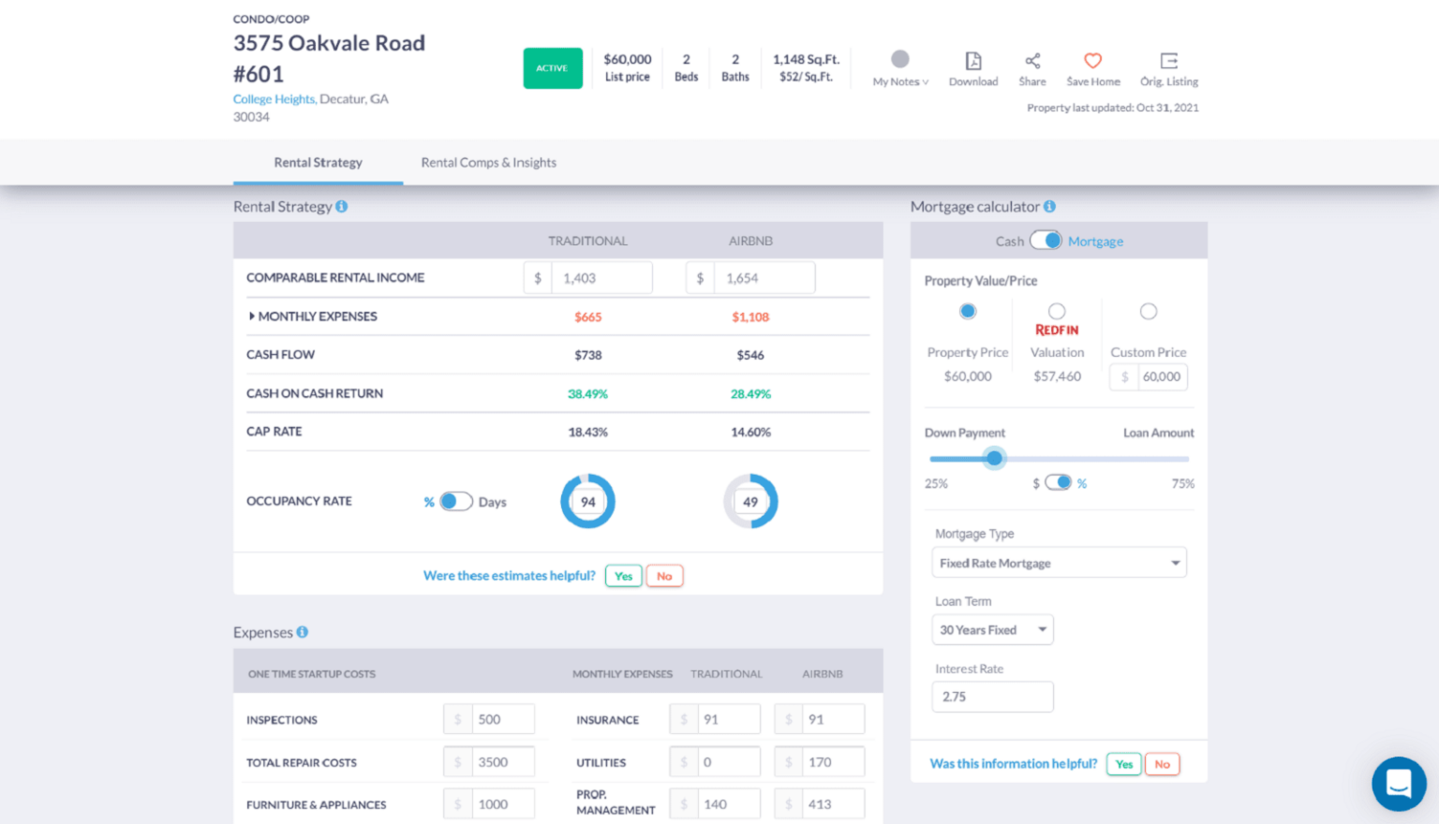
Task: Click info icon next to Expenses heading
Action: [303, 633]
